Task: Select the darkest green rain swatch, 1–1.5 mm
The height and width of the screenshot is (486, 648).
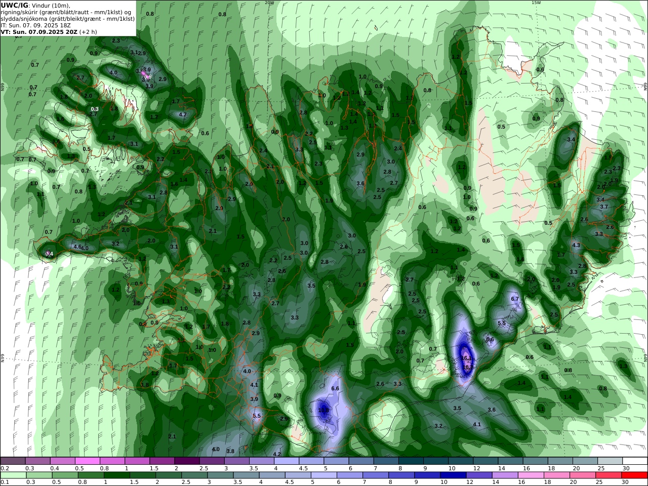Action: click(116, 475)
